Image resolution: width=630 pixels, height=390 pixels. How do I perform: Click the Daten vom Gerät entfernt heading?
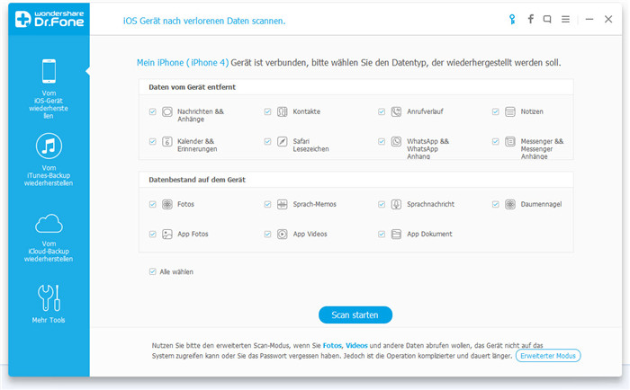pyautogui.click(x=192, y=87)
